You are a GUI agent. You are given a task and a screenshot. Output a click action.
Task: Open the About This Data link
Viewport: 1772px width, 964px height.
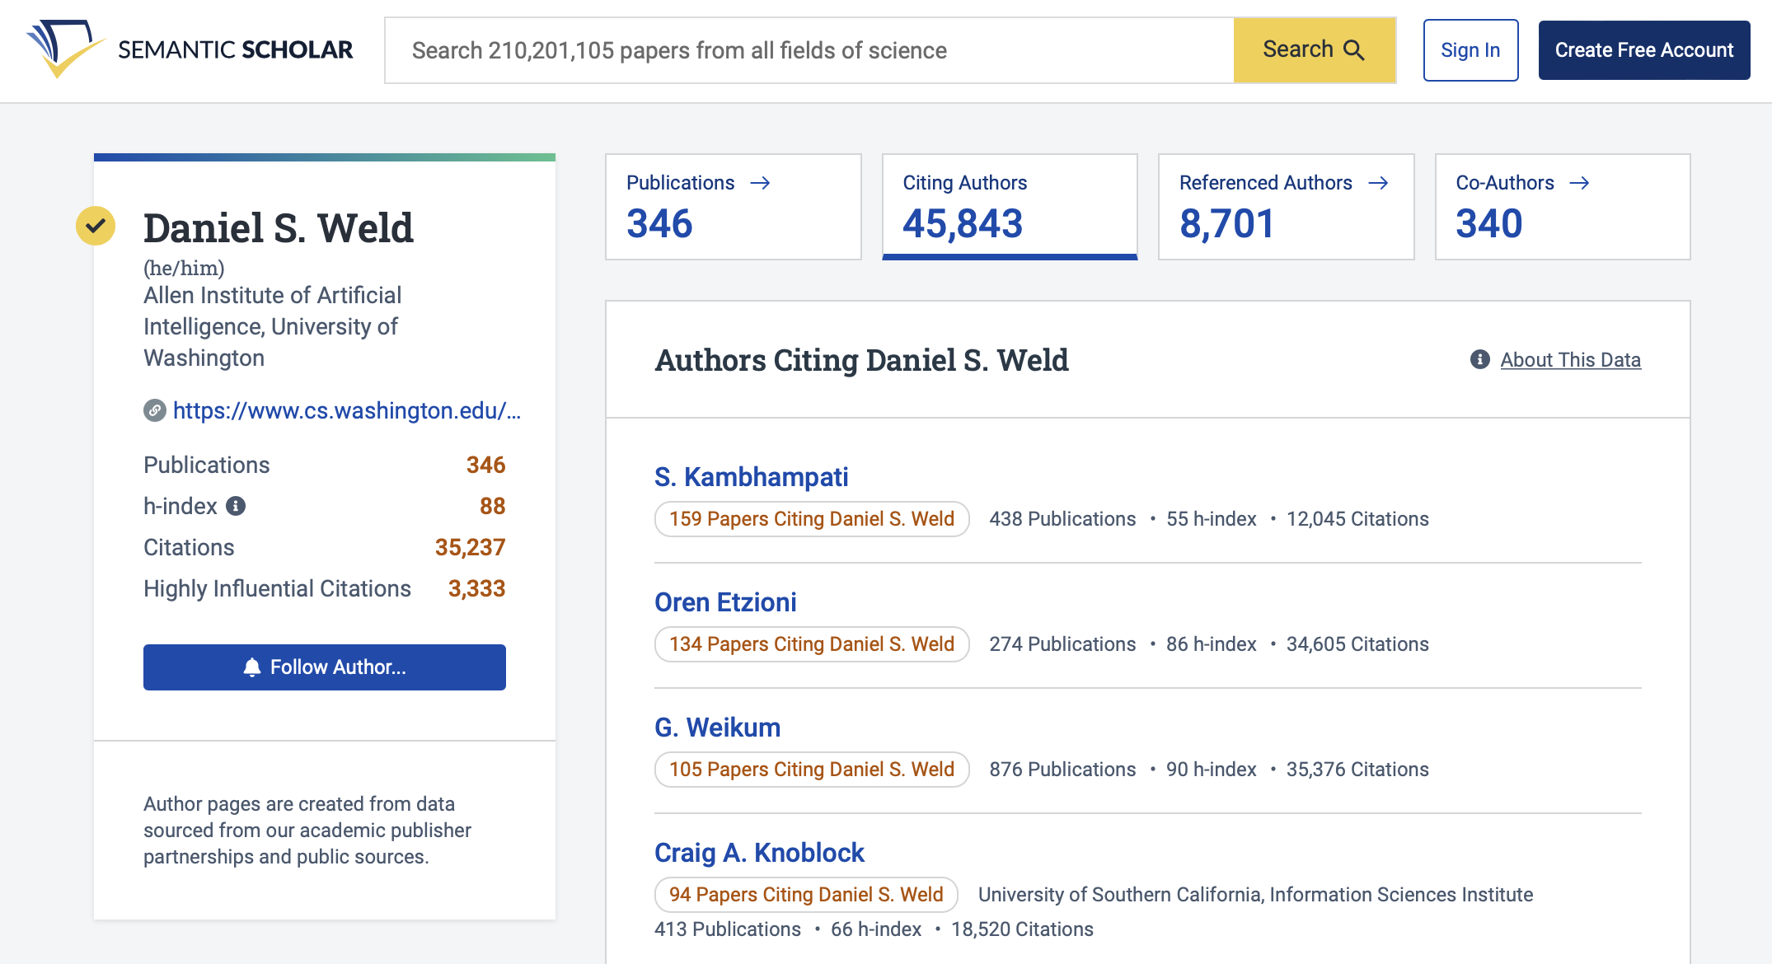pos(1570,360)
